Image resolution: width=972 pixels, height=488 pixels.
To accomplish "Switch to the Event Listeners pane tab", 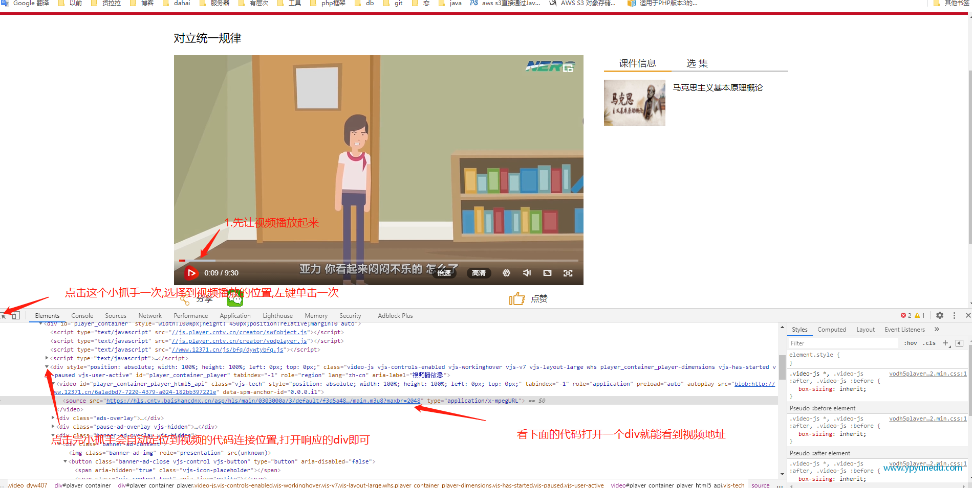I will pos(905,330).
